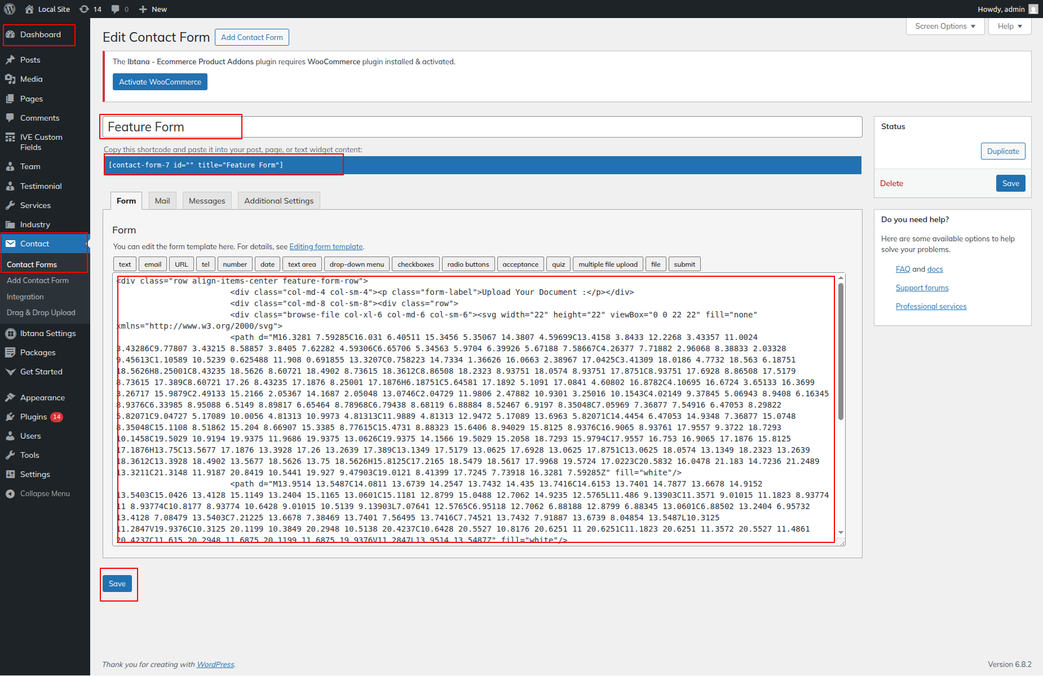This screenshot has height=676, width=1043.
Task: Insert a checkboxes form tag
Action: (x=416, y=264)
